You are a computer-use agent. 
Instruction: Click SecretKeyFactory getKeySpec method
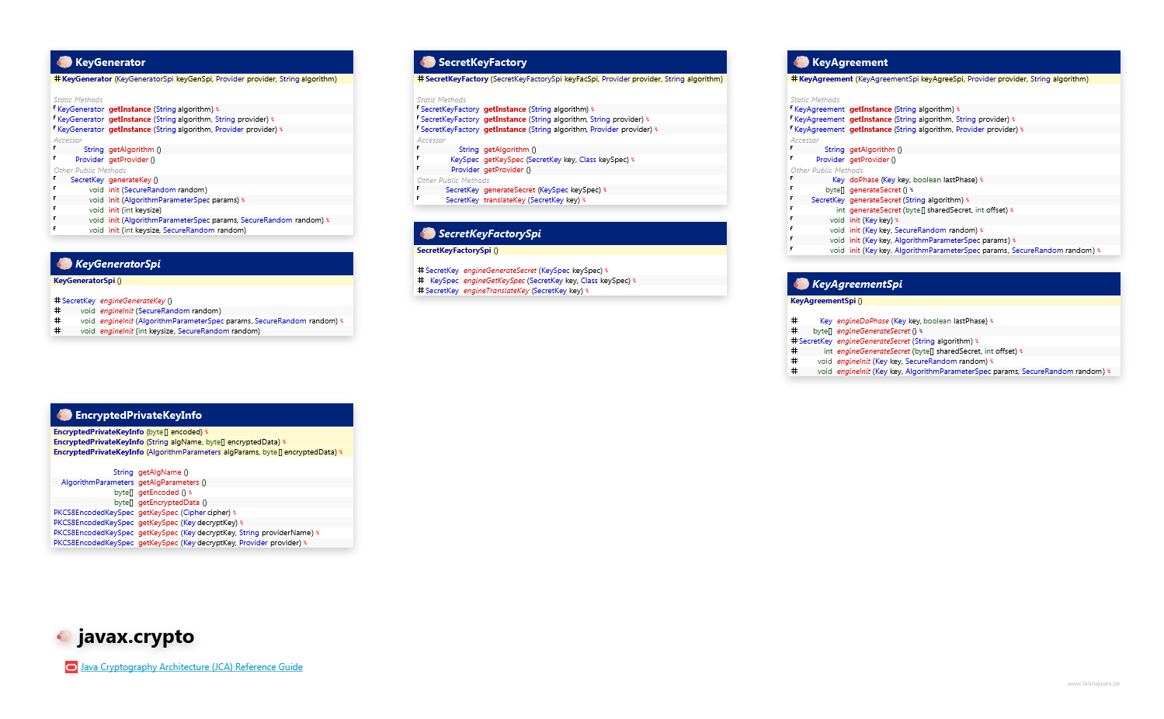pyautogui.click(x=570, y=160)
